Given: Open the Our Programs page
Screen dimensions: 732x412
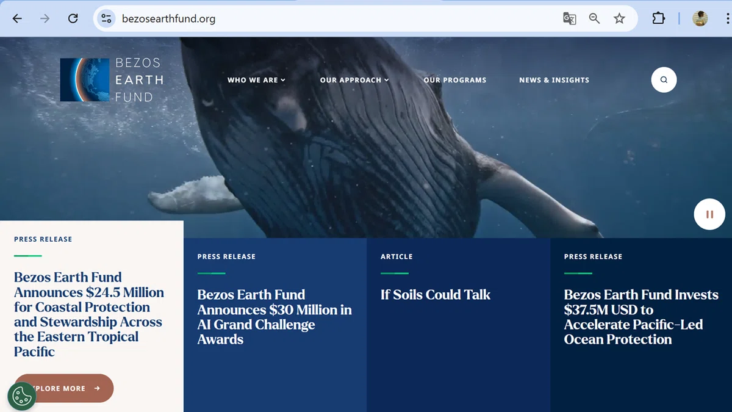Looking at the screenshot, I should pyautogui.click(x=455, y=80).
